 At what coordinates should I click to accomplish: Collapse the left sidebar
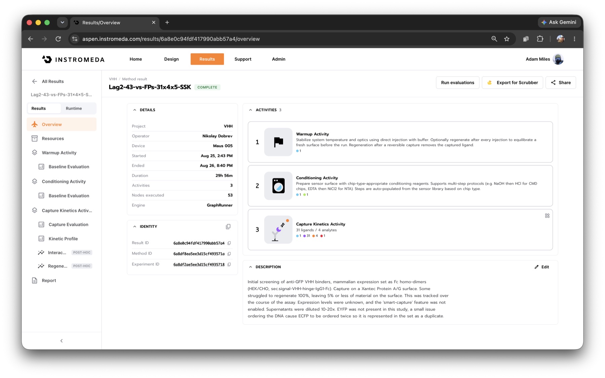[62, 341]
